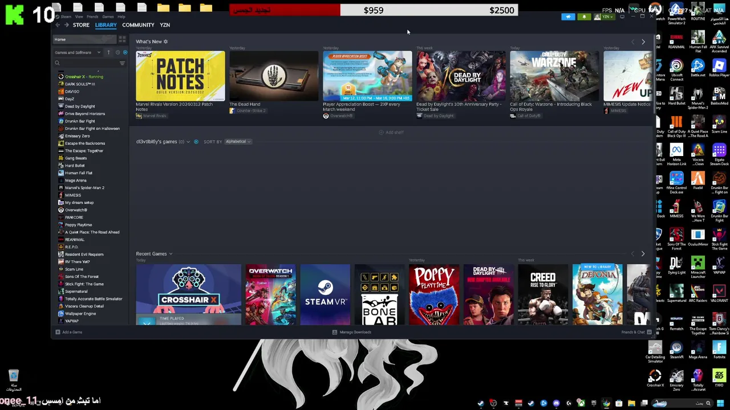The height and width of the screenshot is (410, 730).
Task: Select Dead by Daylight in game list
Action: 80,106
